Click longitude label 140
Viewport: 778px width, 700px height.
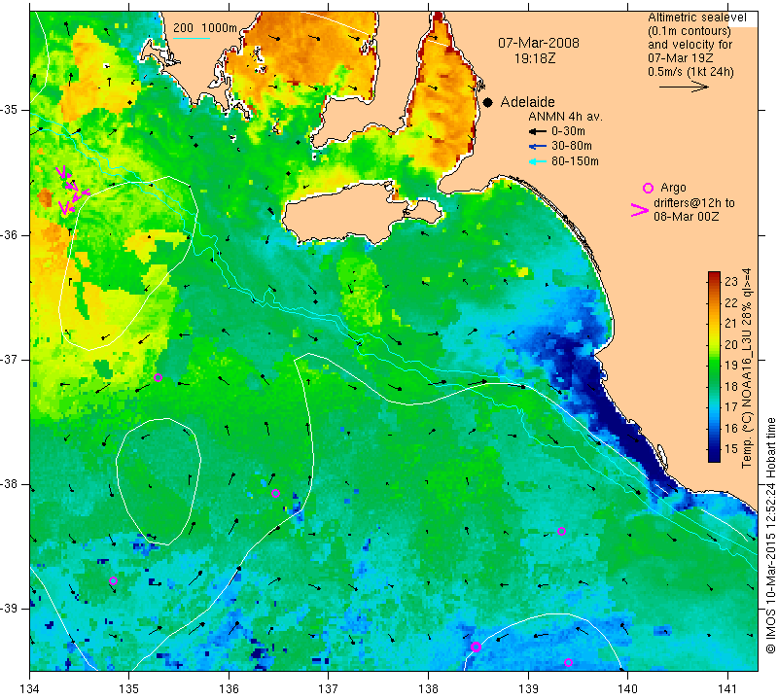pyautogui.click(x=627, y=688)
